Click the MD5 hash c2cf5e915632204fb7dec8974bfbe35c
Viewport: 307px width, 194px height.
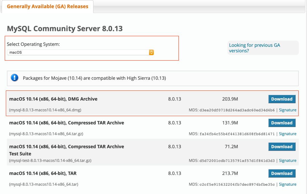(237, 185)
